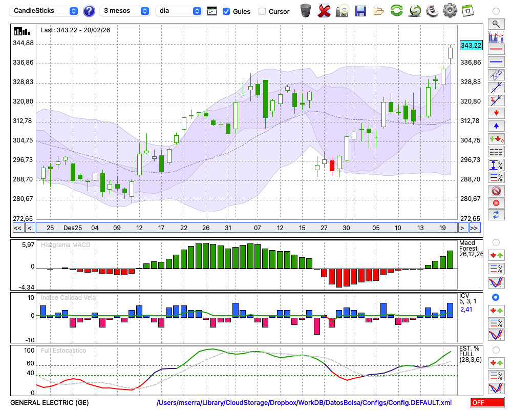Select the trend line with arrows tool
The width and height of the screenshot is (512, 410).
pyautogui.click(x=496, y=87)
